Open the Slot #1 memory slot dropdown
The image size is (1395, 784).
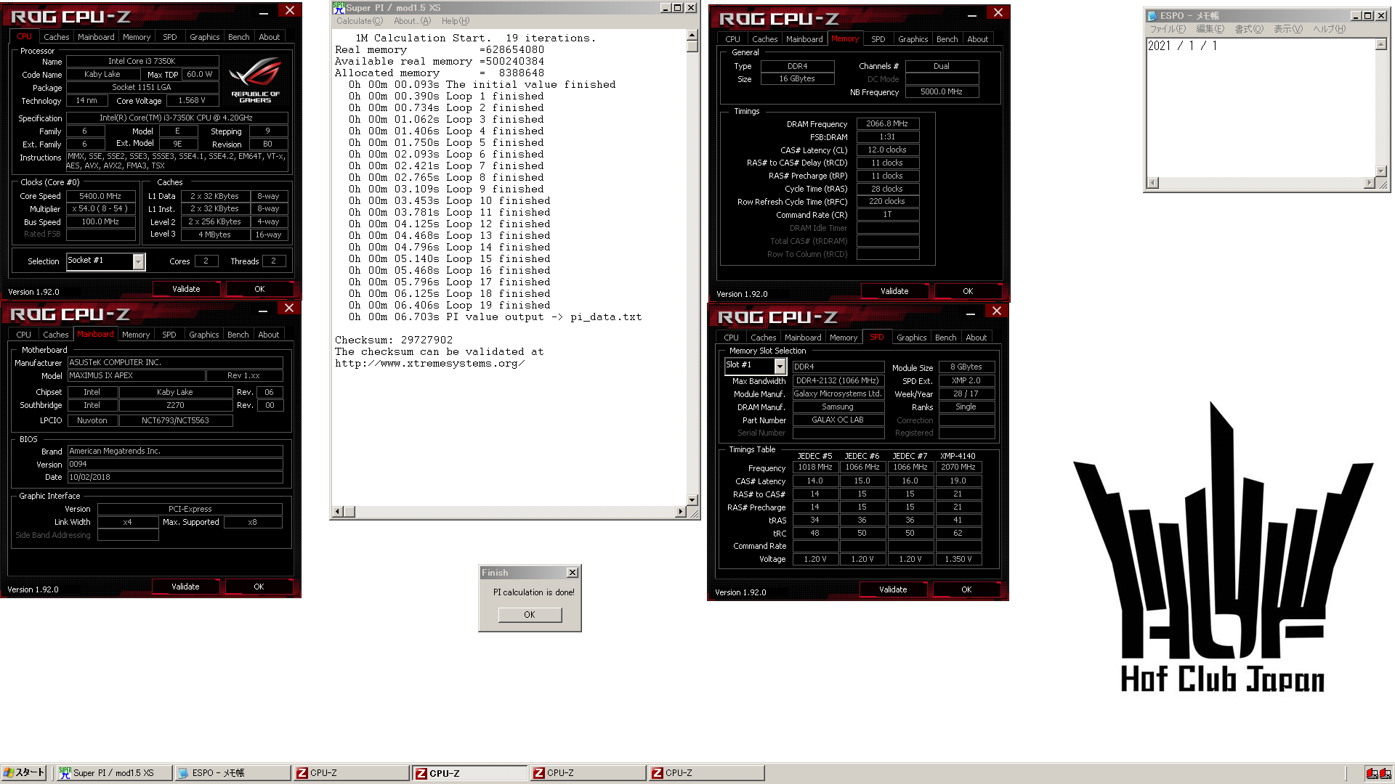(x=780, y=367)
